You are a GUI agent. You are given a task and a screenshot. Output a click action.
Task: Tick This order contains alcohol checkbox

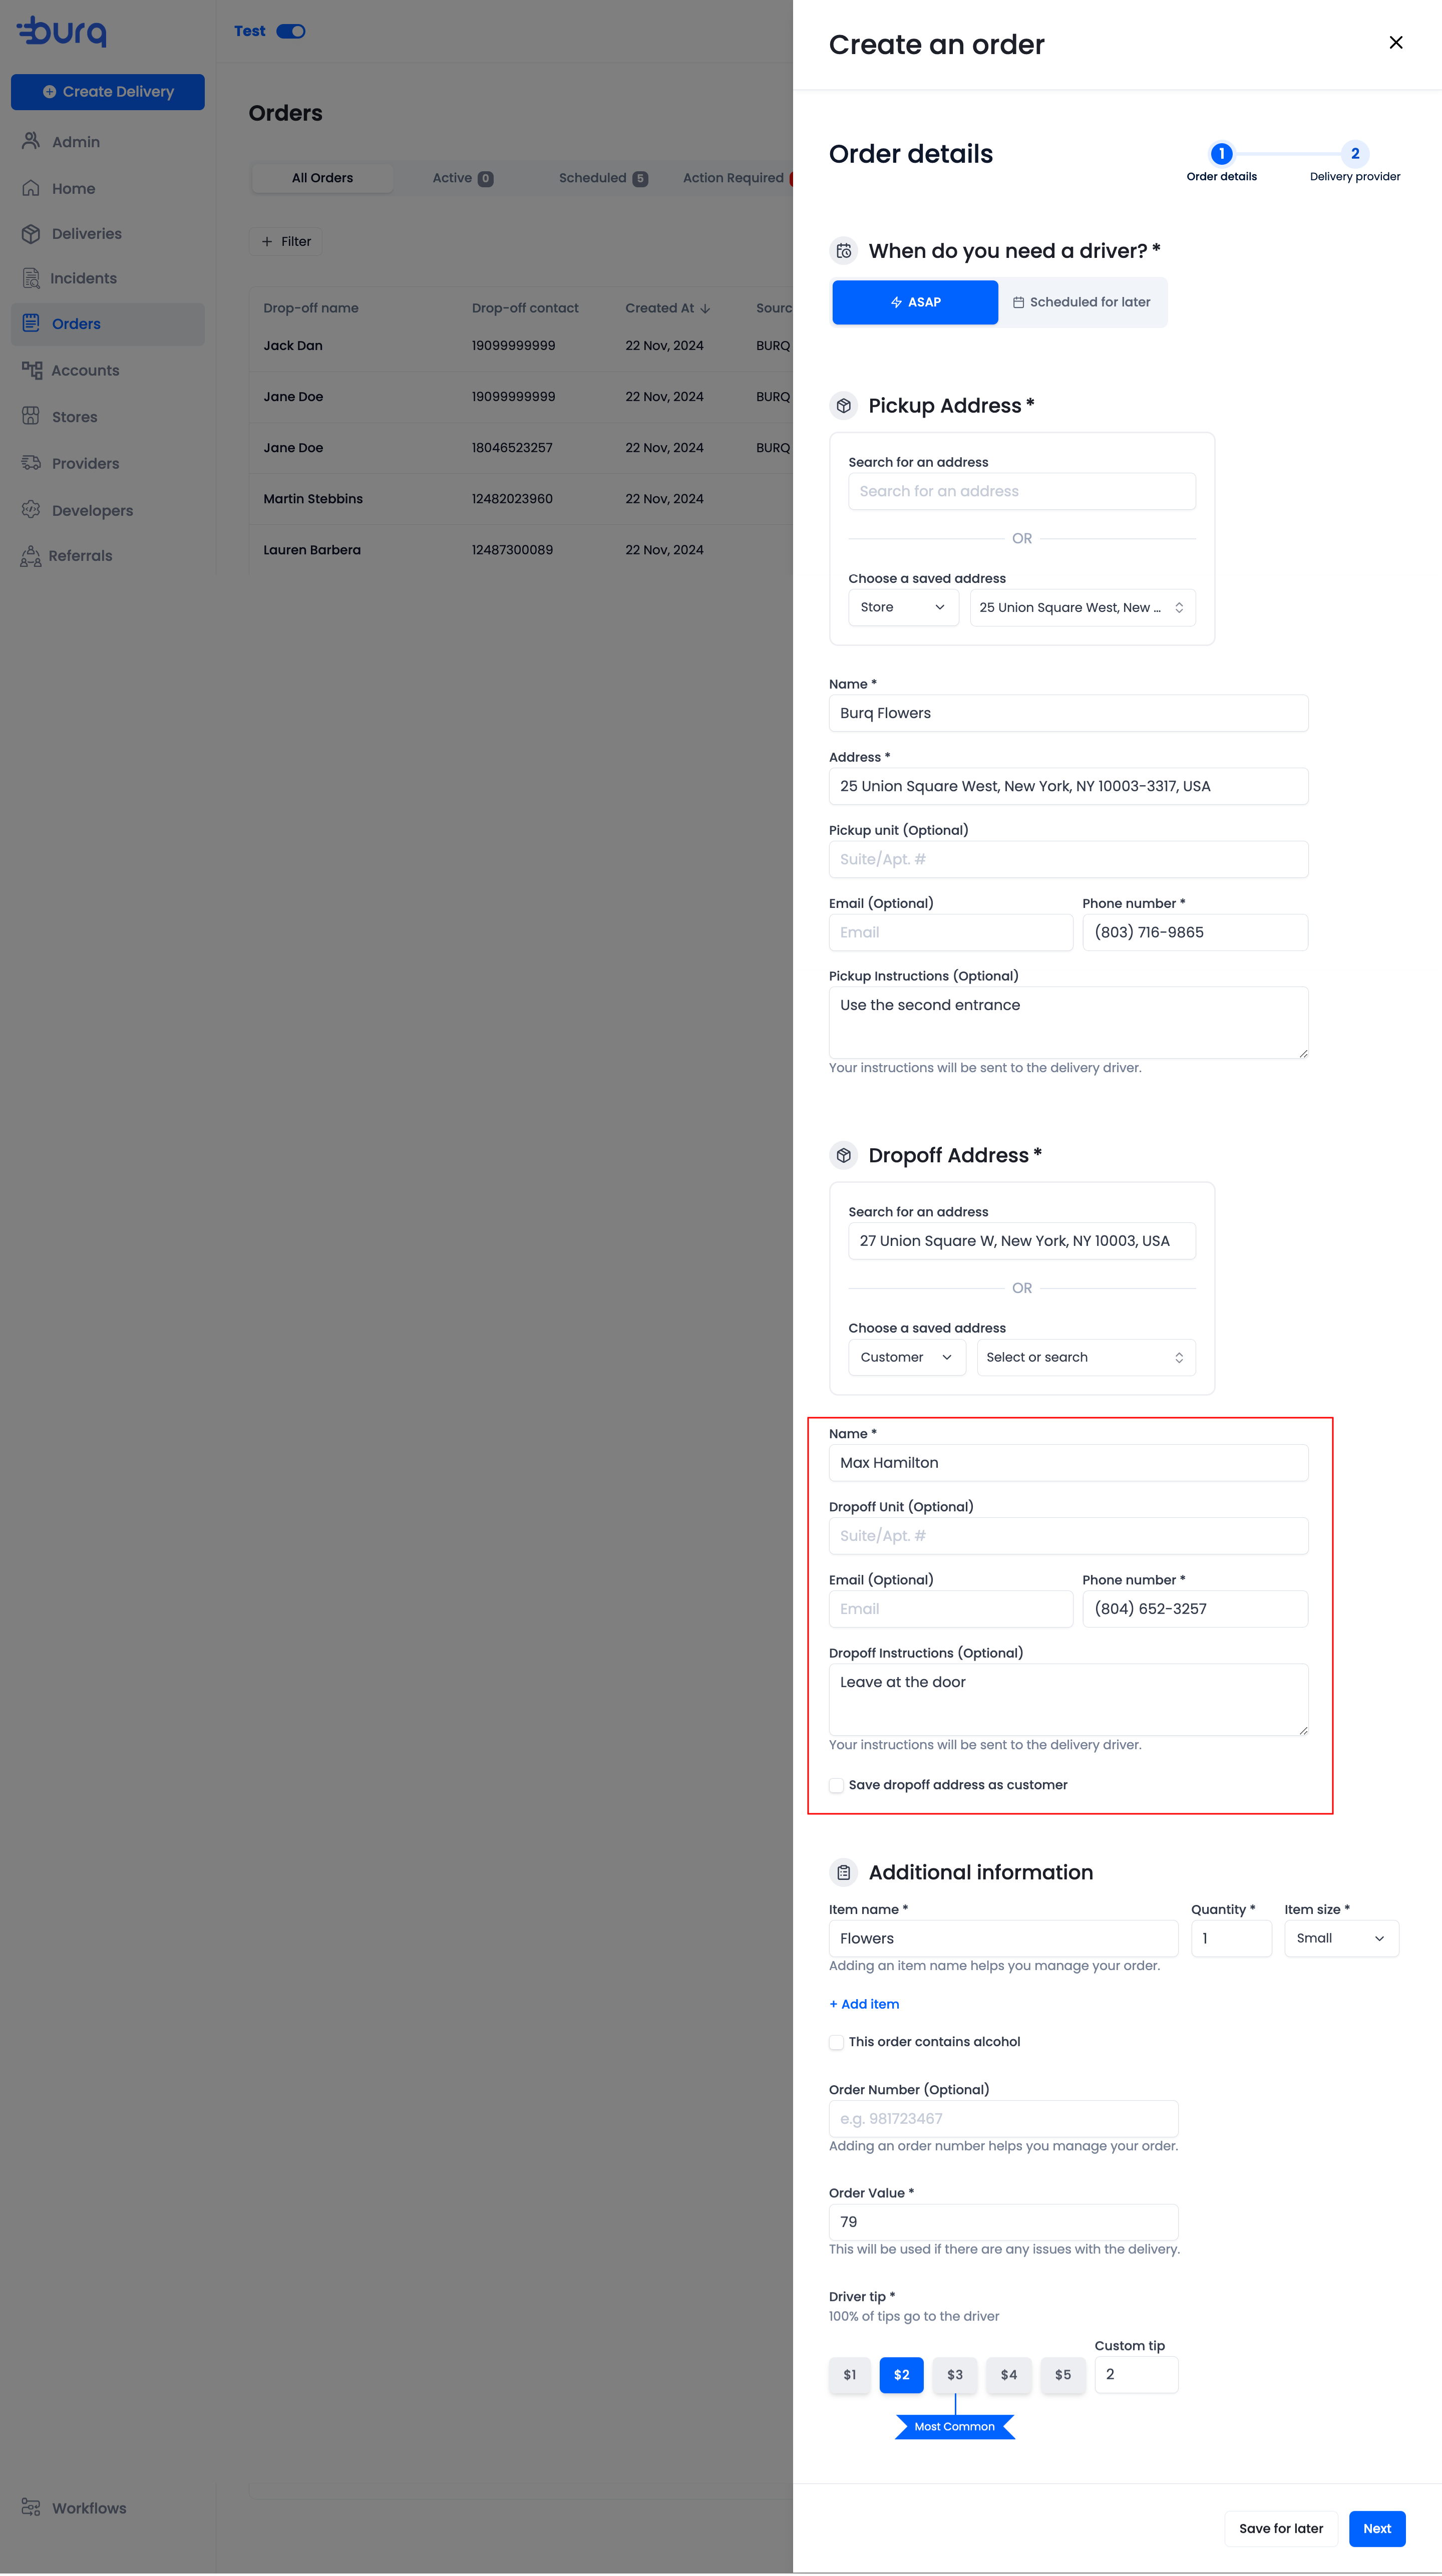(x=836, y=2043)
